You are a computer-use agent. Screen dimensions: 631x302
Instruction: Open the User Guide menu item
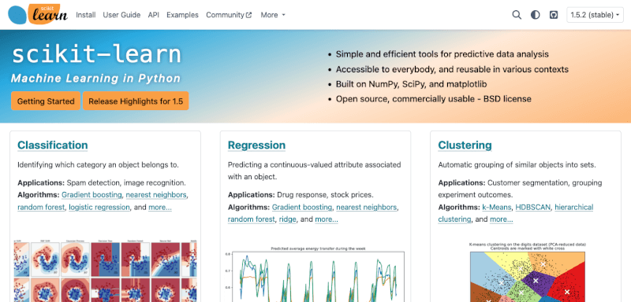[121, 15]
